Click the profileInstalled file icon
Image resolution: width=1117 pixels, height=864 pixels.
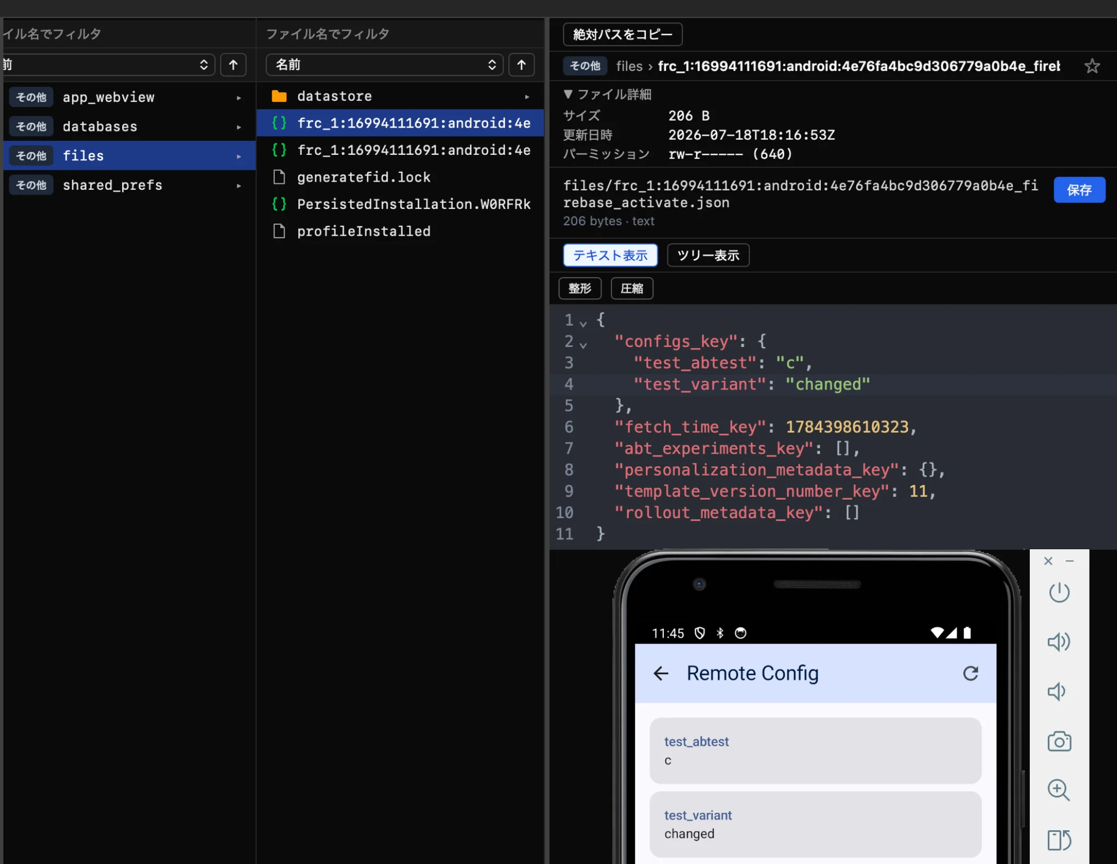[x=279, y=231]
